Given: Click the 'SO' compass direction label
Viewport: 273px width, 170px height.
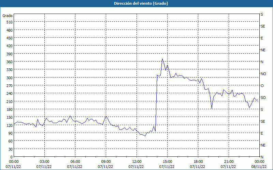Looking at the screenshot, I should [263, 98].
